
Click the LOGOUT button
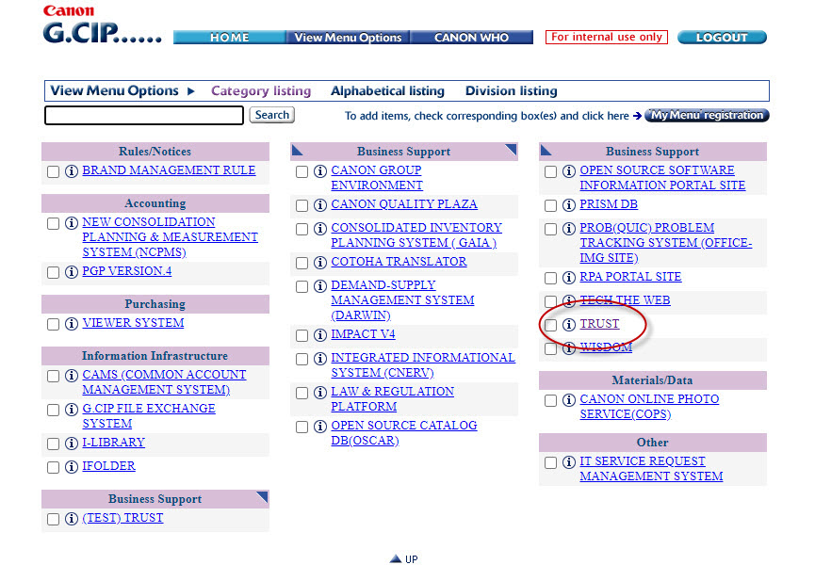click(x=722, y=38)
